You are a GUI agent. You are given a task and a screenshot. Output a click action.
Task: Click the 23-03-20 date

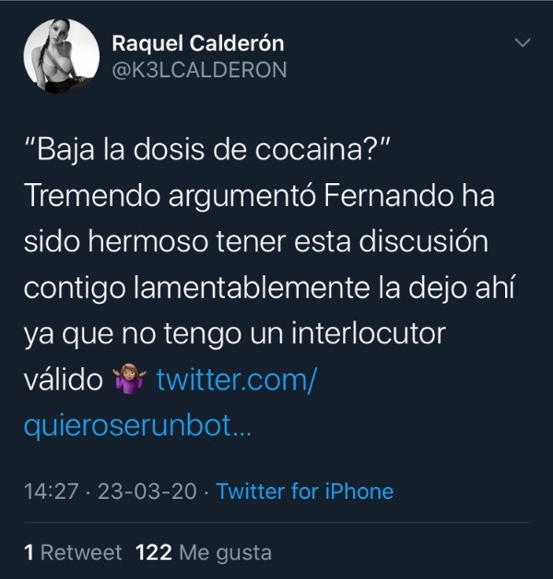pos(147,492)
